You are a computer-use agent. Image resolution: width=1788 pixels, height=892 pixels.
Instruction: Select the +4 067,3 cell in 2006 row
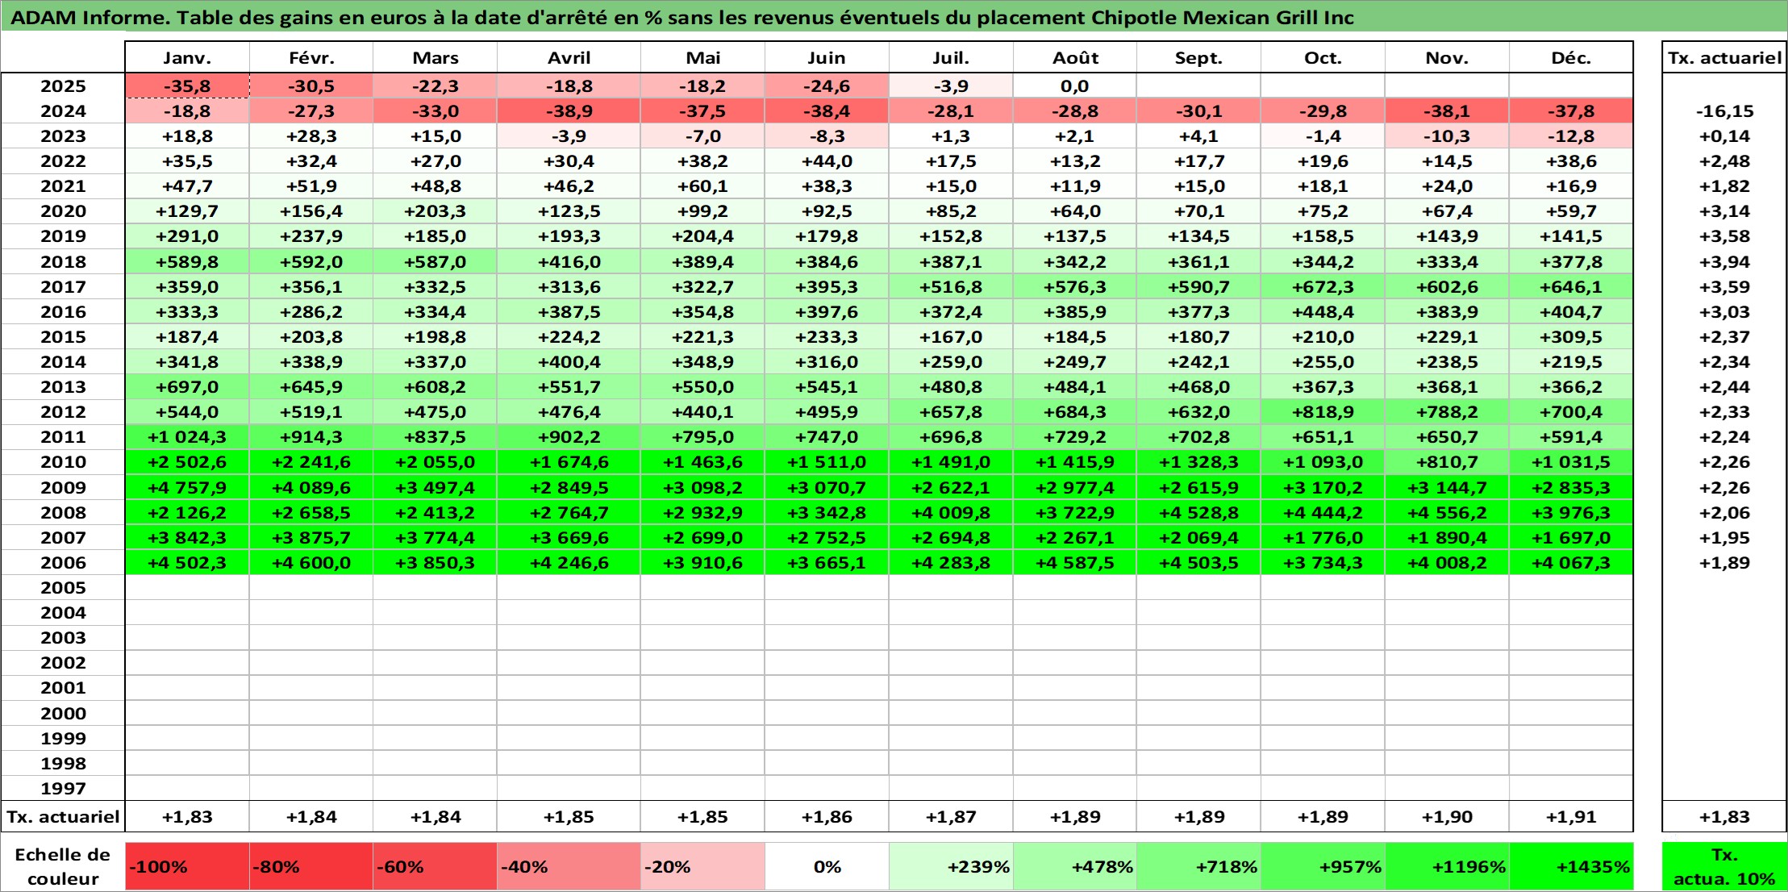[x=1571, y=563]
